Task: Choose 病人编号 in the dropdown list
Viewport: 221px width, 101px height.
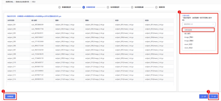Action: pos(199,33)
